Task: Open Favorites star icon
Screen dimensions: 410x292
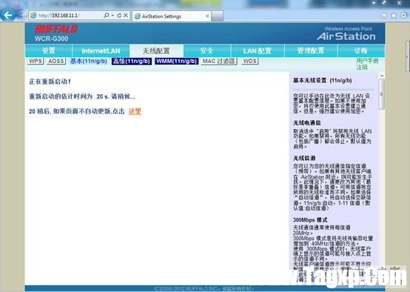Action: tap(394, 16)
